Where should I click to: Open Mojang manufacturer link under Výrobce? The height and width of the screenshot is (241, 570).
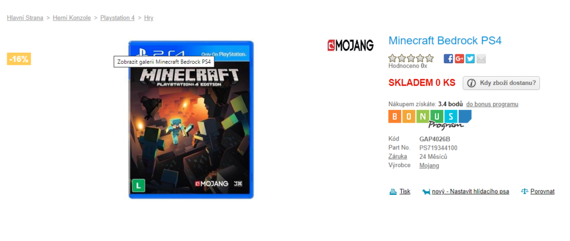pyautogui.click(x=429, y=165)
